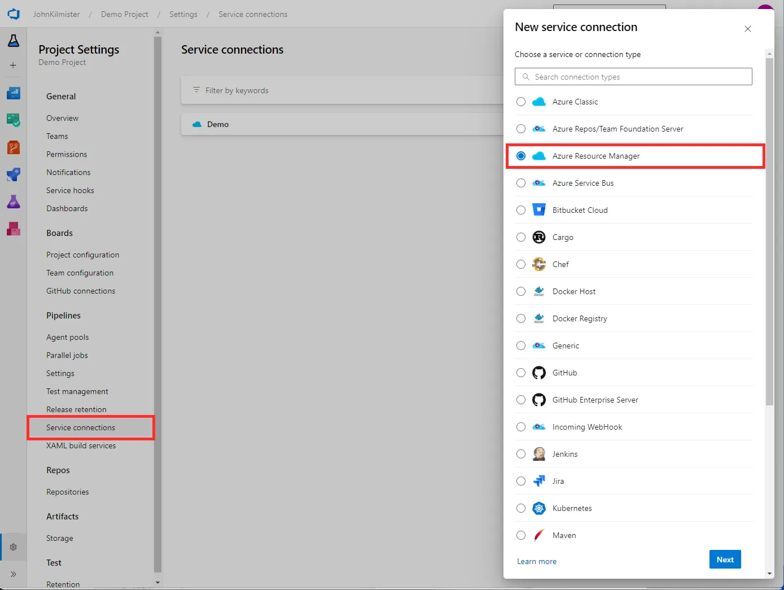
Task: Select the Maven radio button
Action: click(x=521, y=535)
